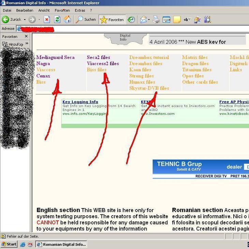Open the Links link in last column
The width and height of the screenshot is (249, 249).
[236, 70]
